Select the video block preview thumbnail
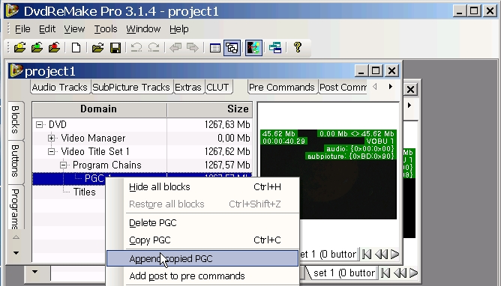Image resolution: width=501 pixels, height=286 pixels. (x=328, y=174)
